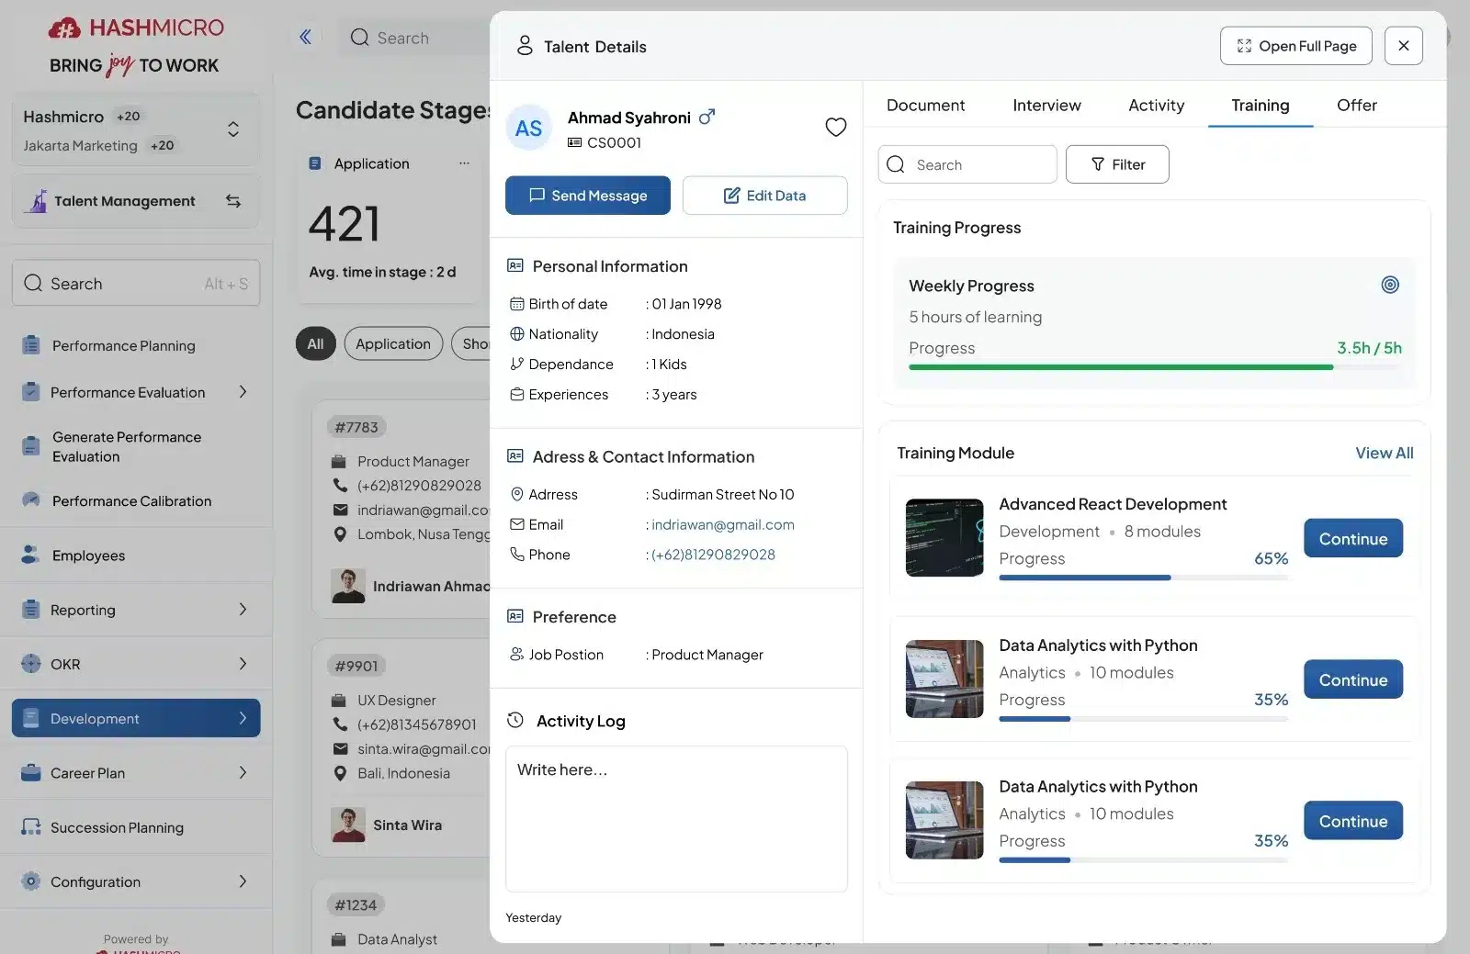The image size is (1470, 954).
Task: Switch to the Interview tab
Action: click(1046, 105)
